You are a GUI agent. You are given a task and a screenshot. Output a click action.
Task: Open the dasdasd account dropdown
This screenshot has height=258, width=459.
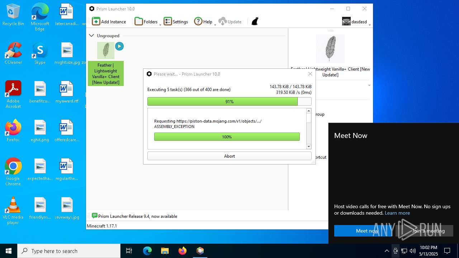click(356, 21)
